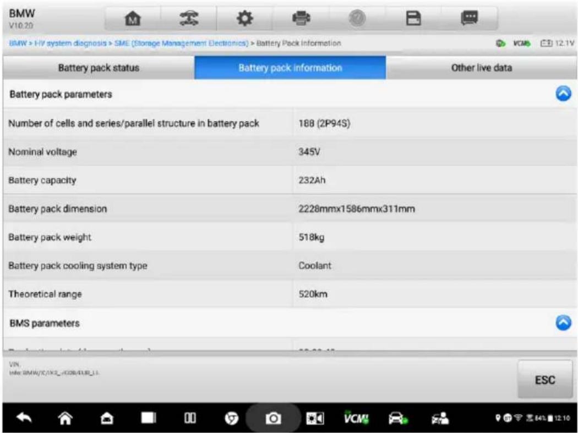The image size is (578, 433).
Task: Open the car service person icon
Action: pos(440,418)
